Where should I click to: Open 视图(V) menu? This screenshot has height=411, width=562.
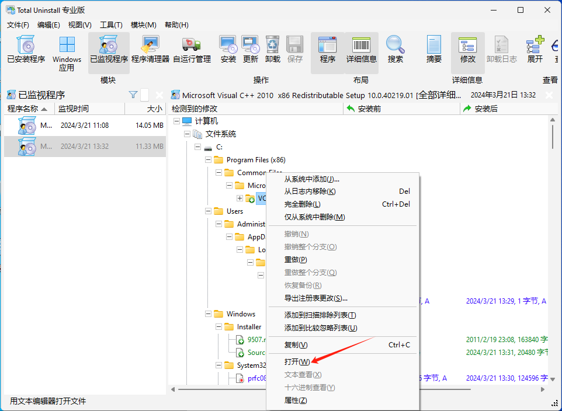coord(79,25)
